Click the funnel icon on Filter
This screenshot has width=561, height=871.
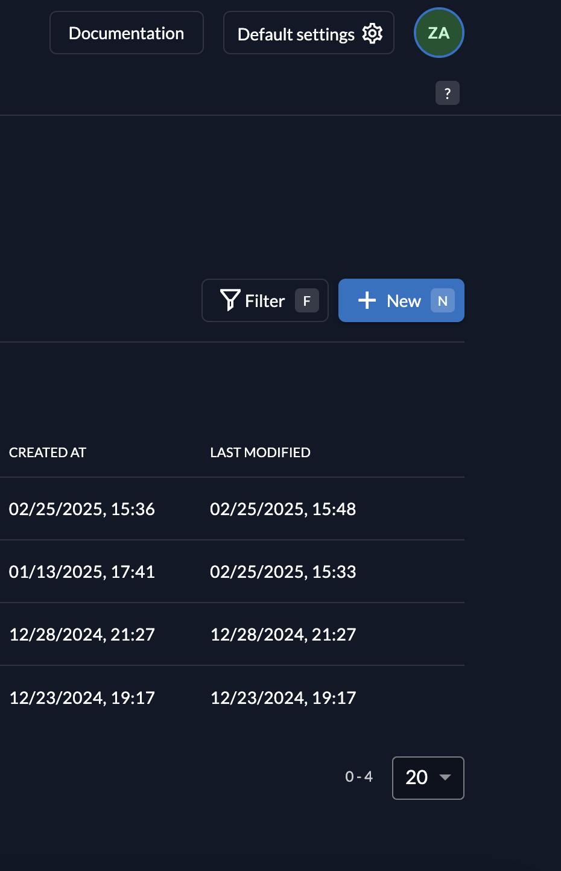(x=230, y=300)
